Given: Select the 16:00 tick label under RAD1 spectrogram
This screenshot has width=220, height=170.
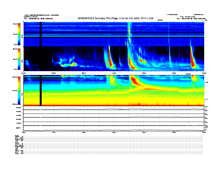Looking at the screenshot, I should pos(144,73).
